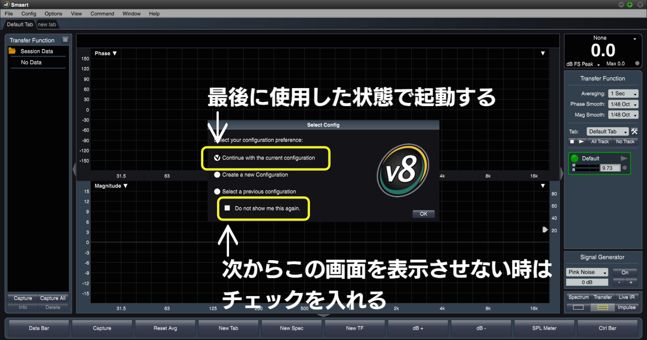Open the Options menu
647x340 pixels.
pos(53,13)
